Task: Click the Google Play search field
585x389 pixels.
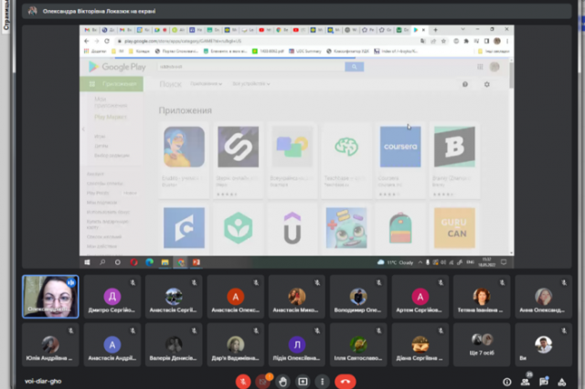Action: [250, 67]
